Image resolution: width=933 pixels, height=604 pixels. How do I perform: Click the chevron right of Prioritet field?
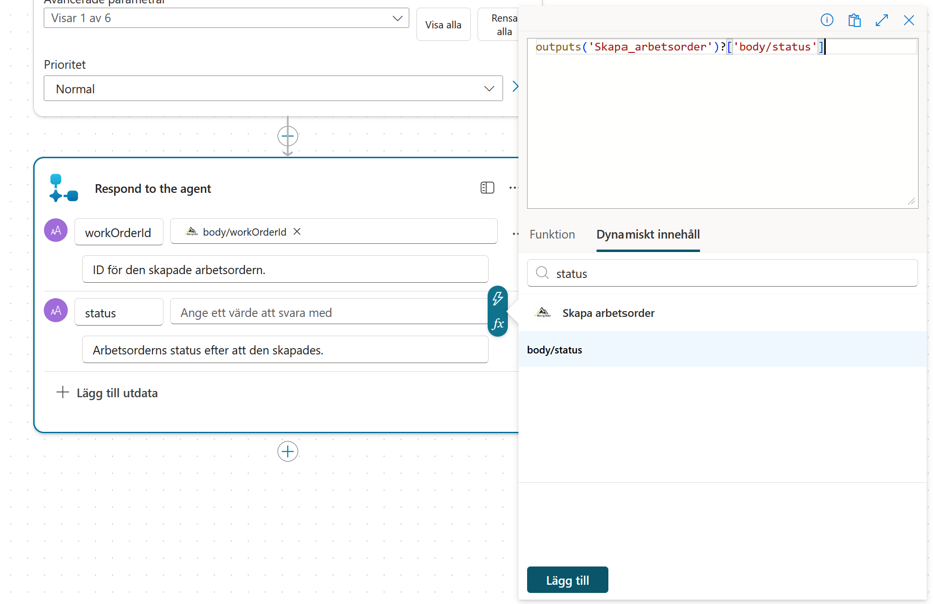[x=515, y=87]
